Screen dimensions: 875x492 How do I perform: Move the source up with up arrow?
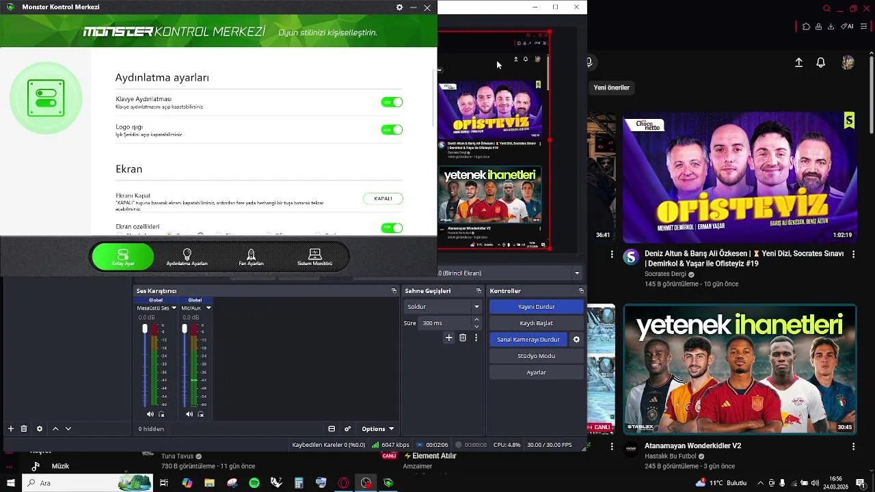click(55, 428)
